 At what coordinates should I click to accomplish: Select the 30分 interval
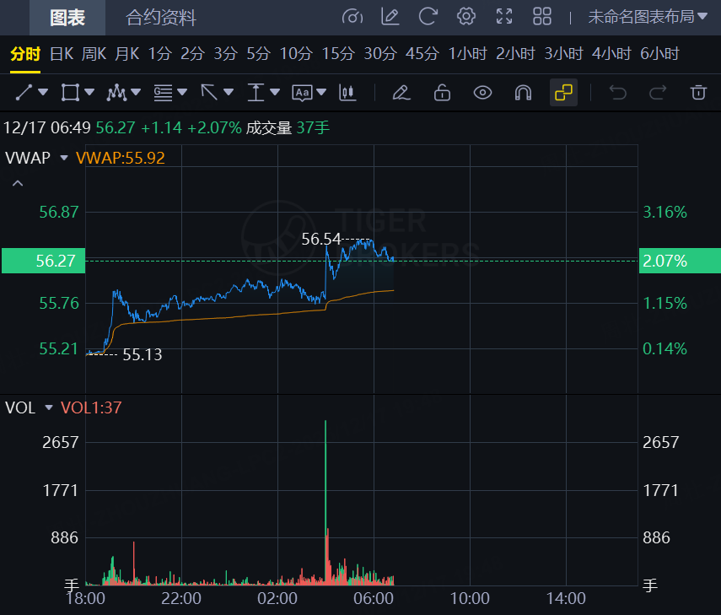379,54
